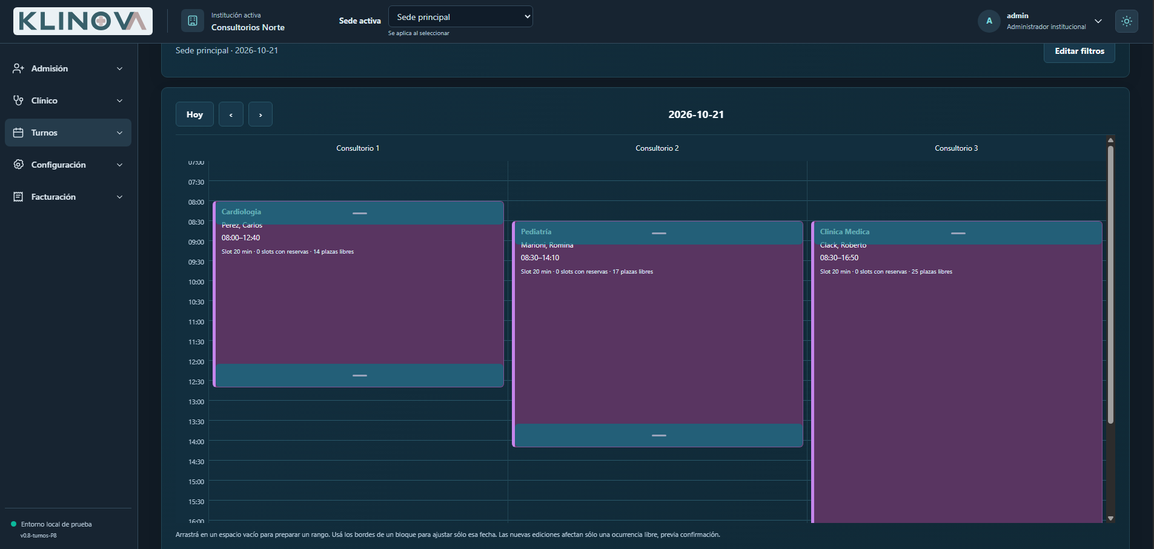Viewport: 1154px width, 549px height.
Task: Open the Configuración sidebar menu
Action: point(68,165)
